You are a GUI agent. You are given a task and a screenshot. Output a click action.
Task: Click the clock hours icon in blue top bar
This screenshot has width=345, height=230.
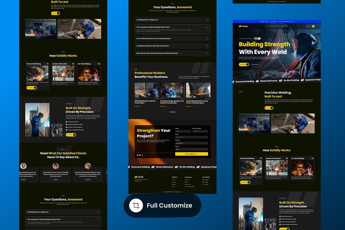[260, 21]
